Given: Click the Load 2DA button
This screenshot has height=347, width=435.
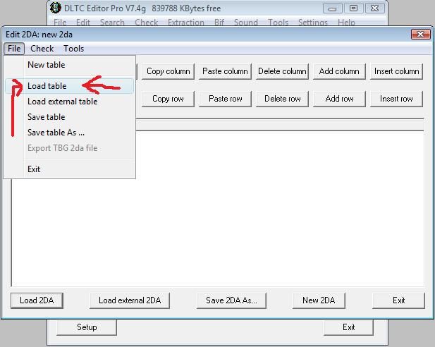Looking at the screenshot, I should (37, 300).
